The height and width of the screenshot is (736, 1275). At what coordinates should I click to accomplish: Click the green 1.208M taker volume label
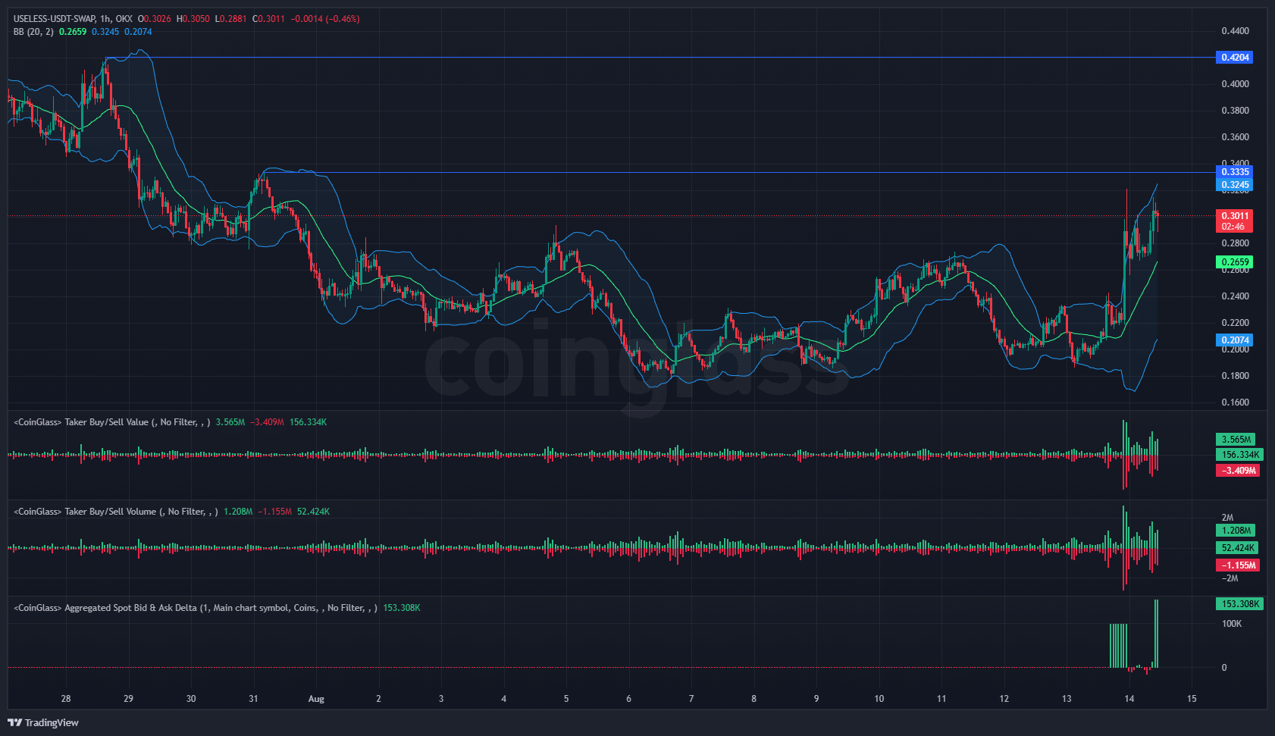(1236, 531)
